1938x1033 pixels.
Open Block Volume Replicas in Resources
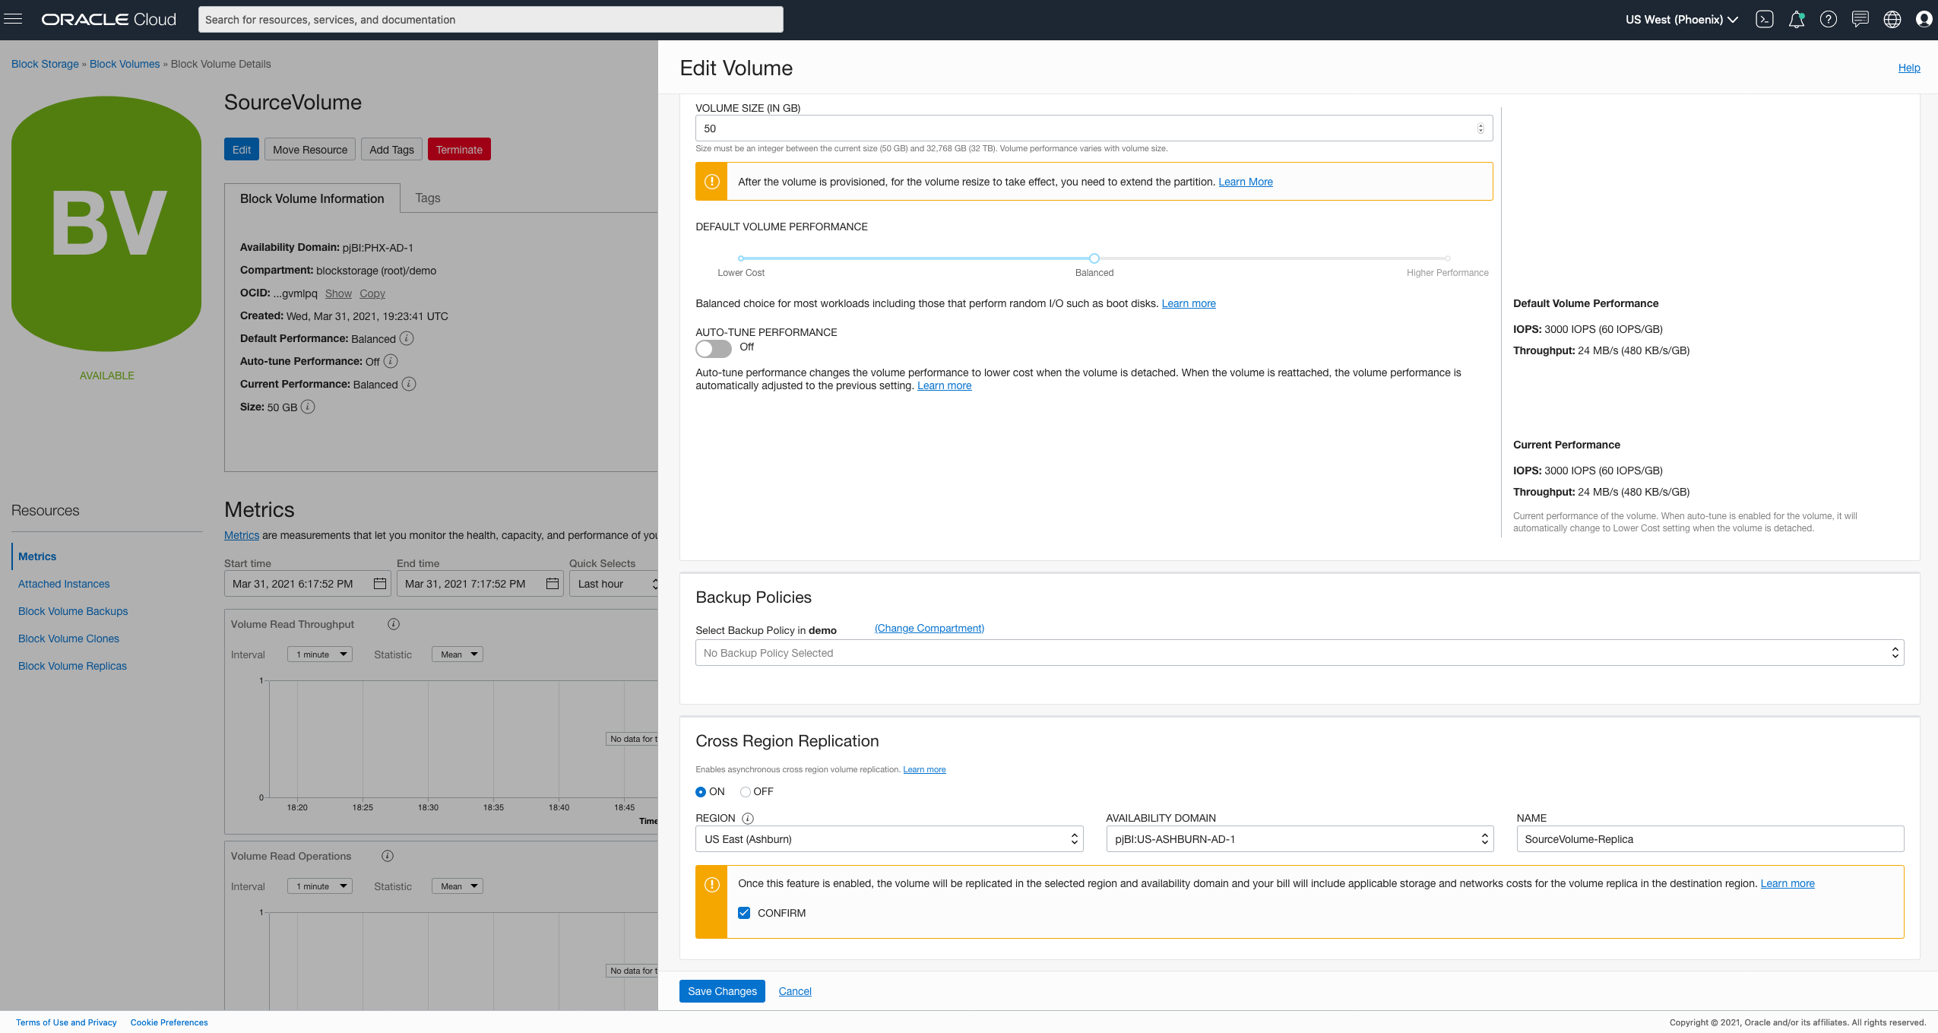[x=72, y=666]
